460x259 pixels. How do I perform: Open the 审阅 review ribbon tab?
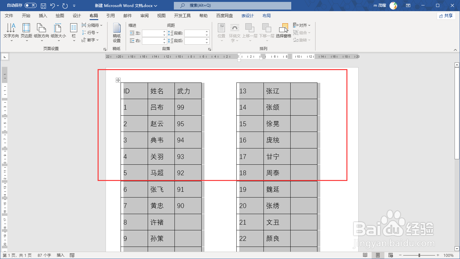coord(144,15)
